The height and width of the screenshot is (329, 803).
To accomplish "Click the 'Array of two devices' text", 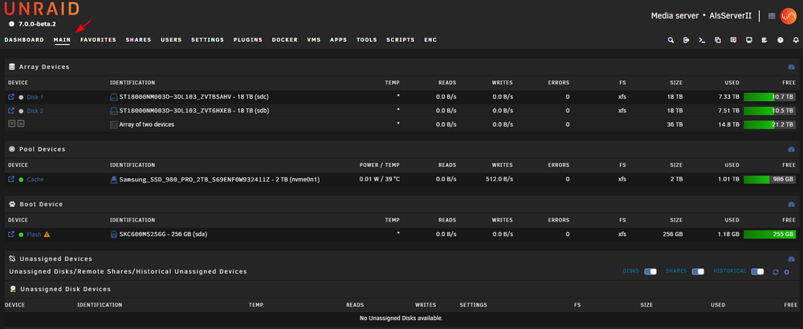I will point(146,124).
